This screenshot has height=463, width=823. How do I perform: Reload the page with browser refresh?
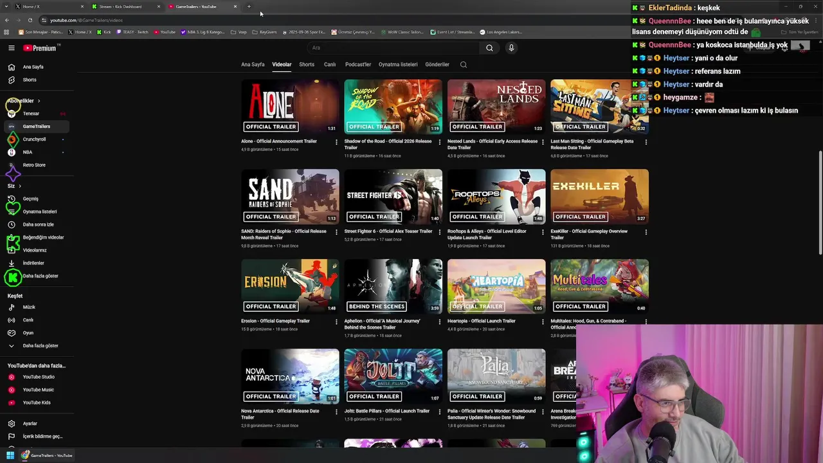pyautogui.click(x=30, y=20)
